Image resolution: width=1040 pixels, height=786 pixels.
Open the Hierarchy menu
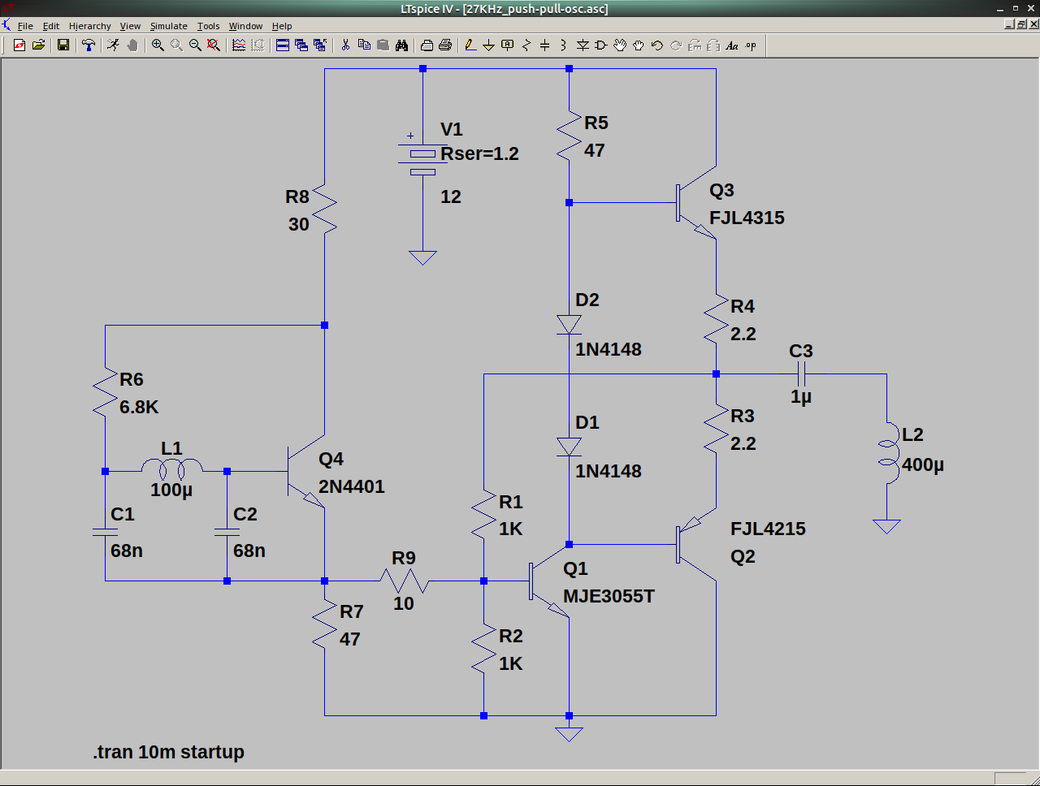coord(89,26)
